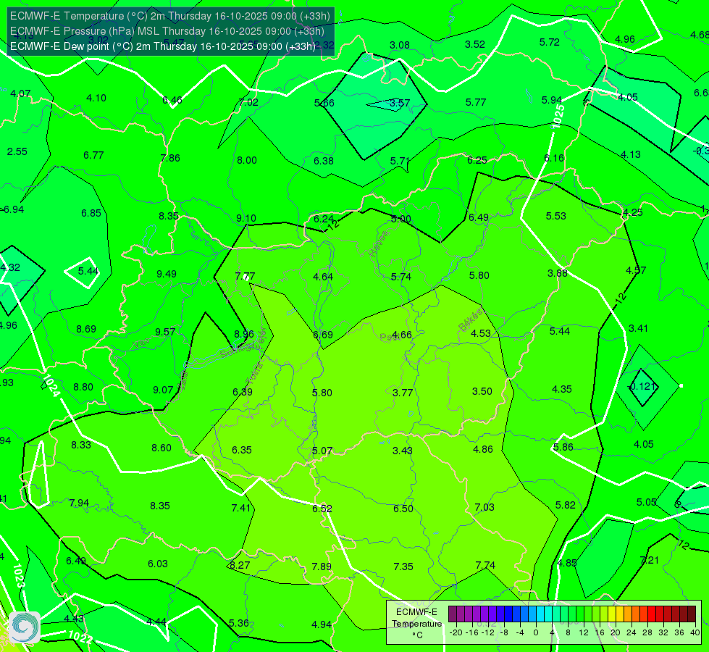Pick the dark maroon swatch at legend end
The image size is (709, 652).
pyautogui.click(x=692, y=614)
